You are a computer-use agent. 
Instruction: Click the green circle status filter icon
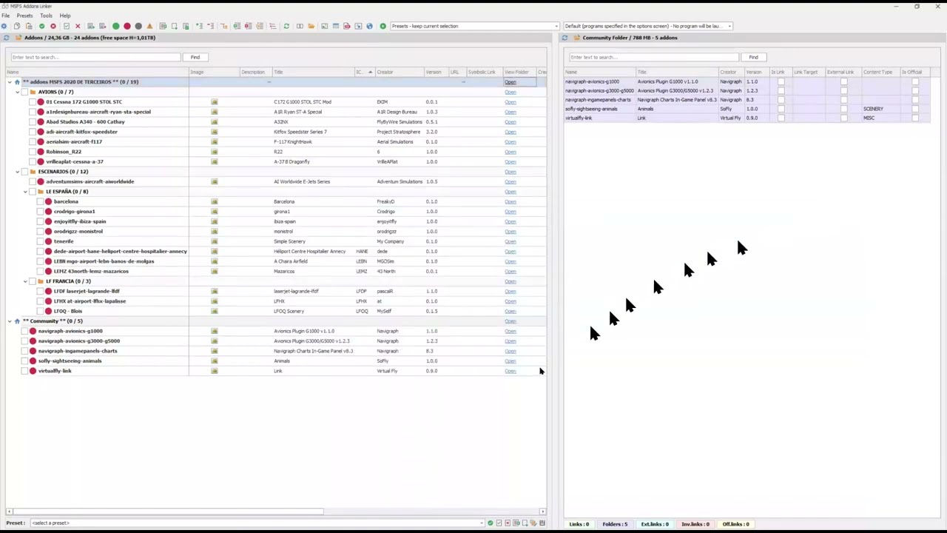(x=115, y=26)
